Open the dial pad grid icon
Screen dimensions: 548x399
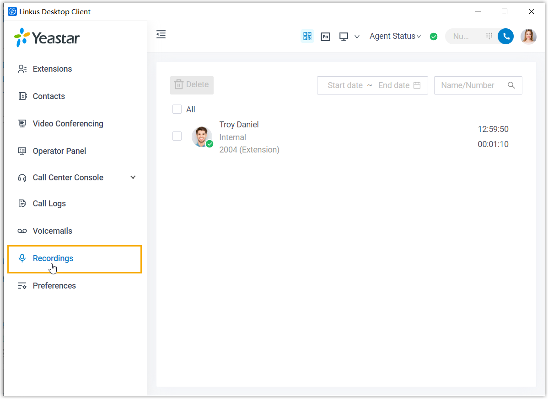[489, 36]
